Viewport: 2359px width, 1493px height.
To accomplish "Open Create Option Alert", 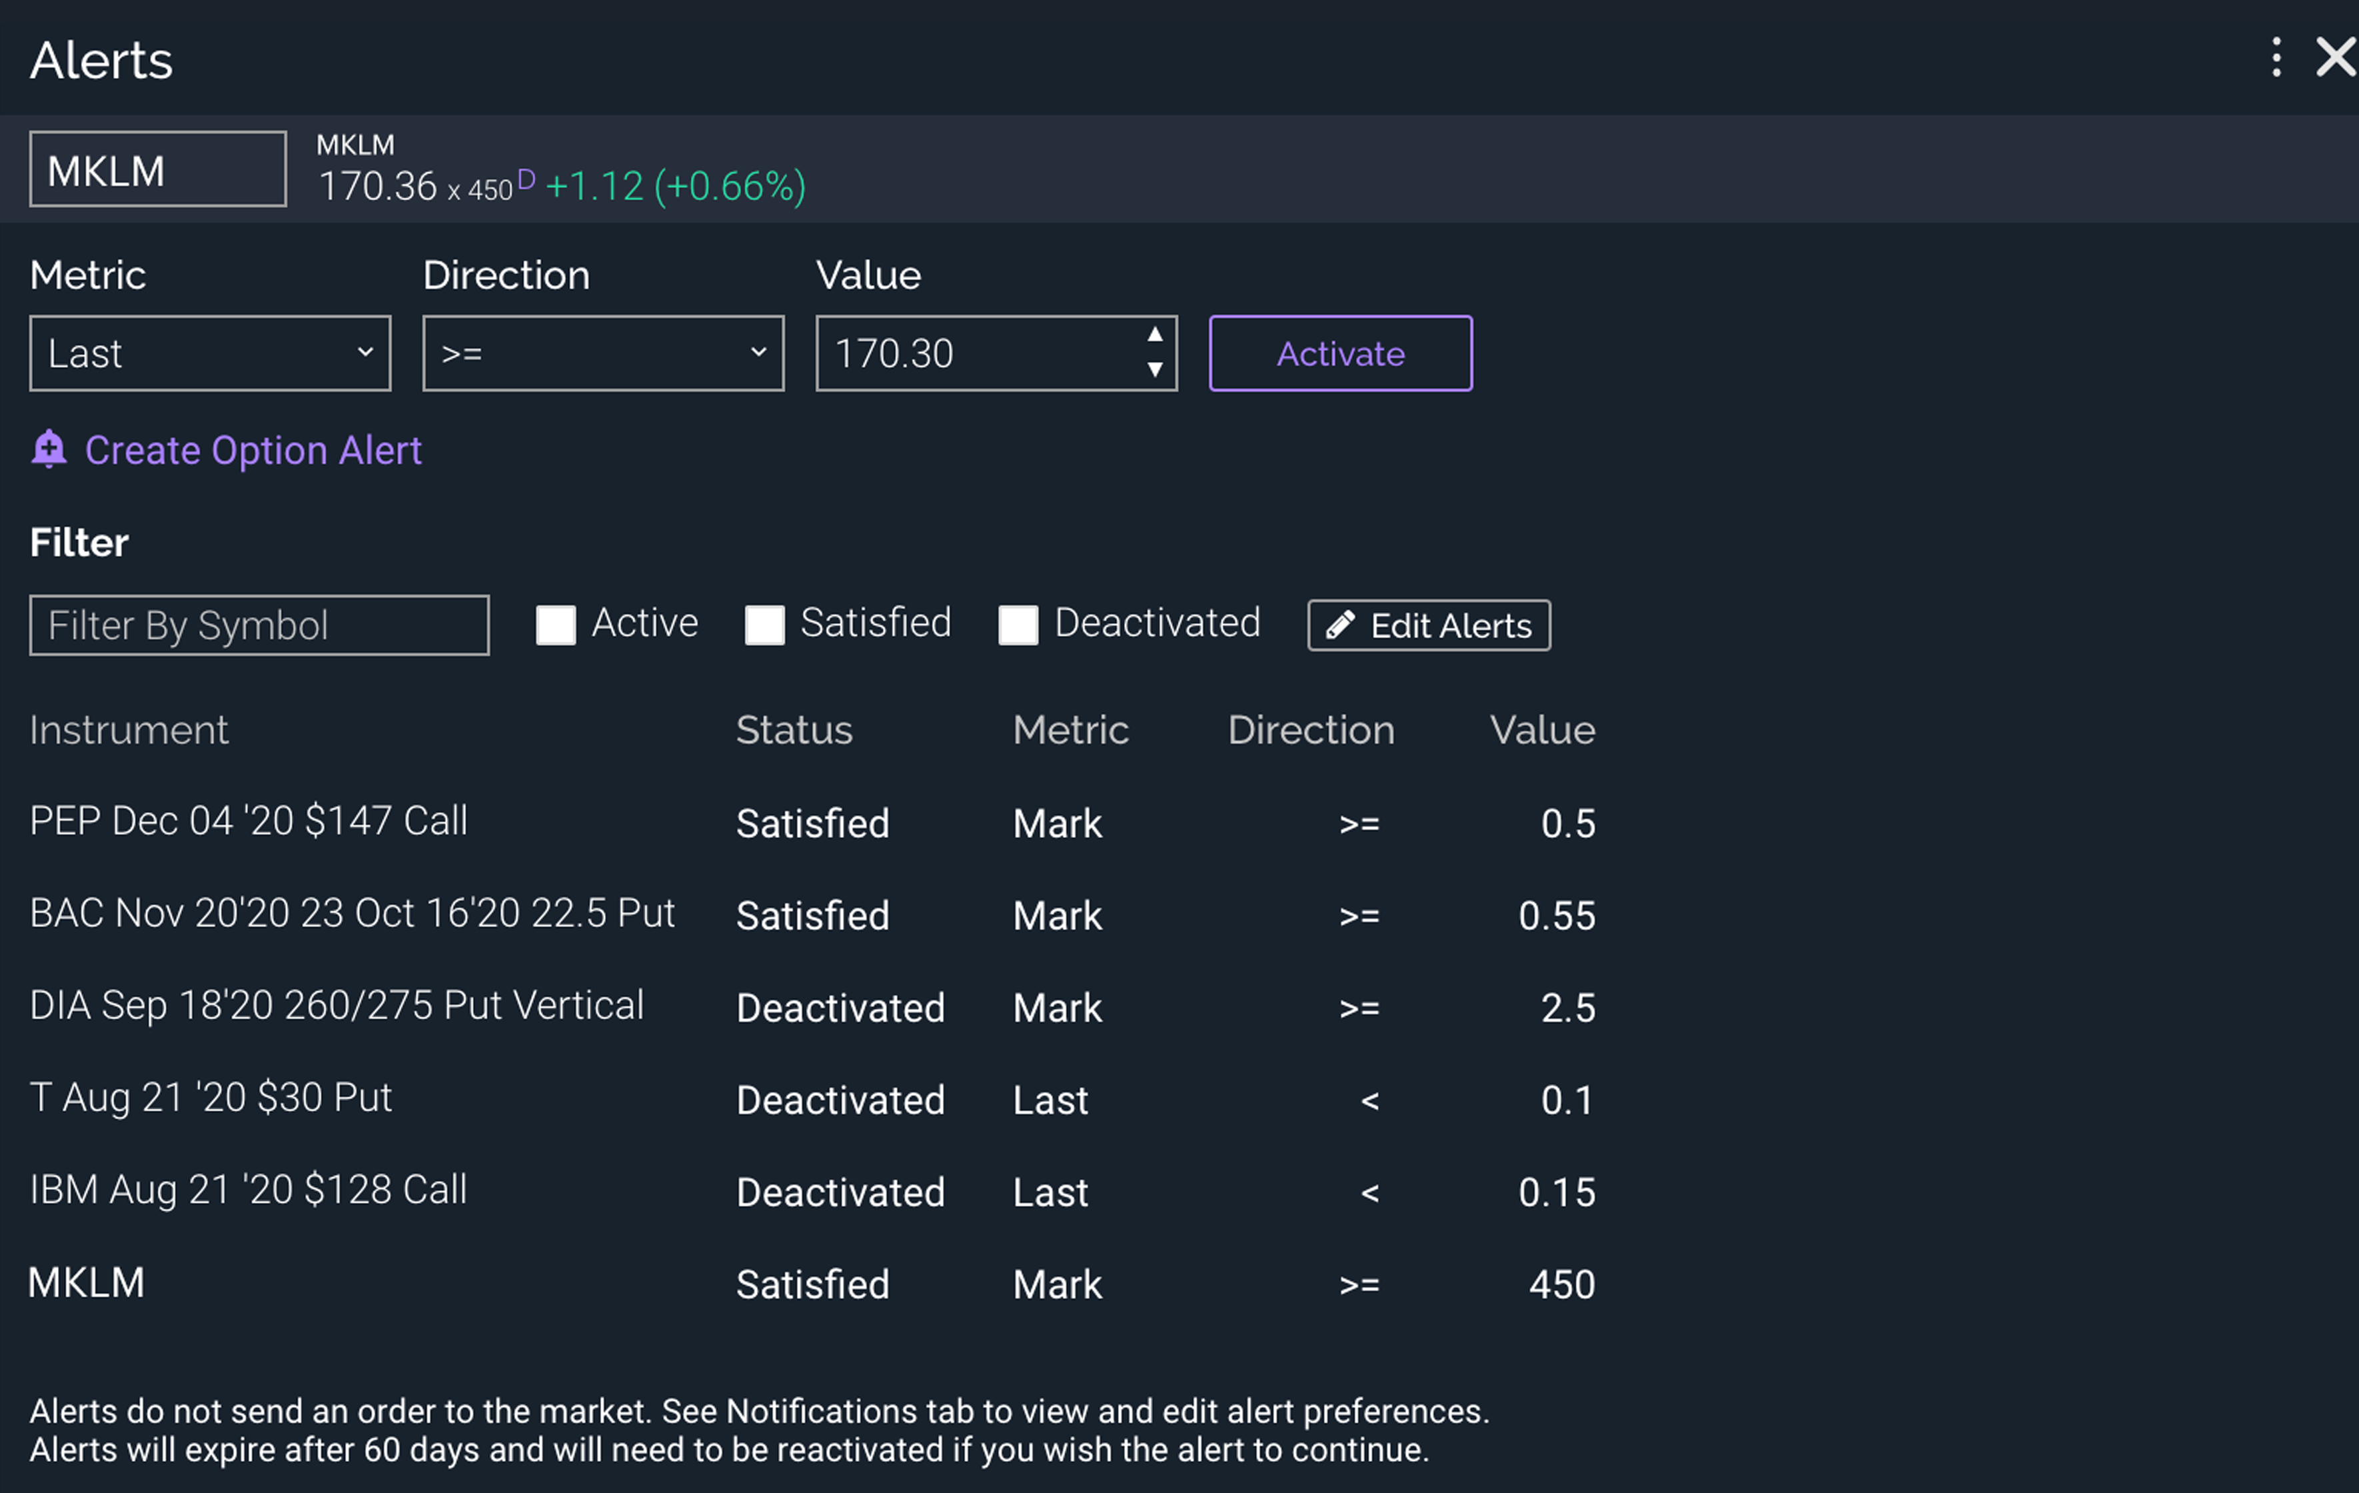I will (253, 450).
